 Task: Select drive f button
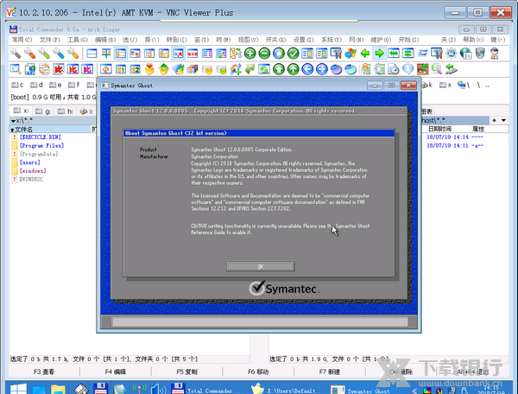(73, 85)
